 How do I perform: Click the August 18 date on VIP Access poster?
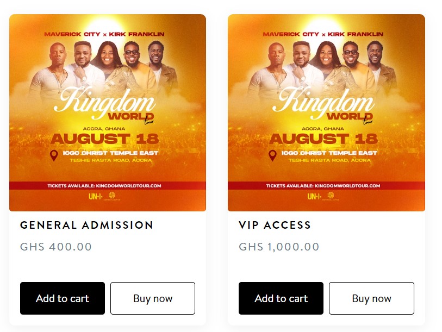tap(323, 138)
